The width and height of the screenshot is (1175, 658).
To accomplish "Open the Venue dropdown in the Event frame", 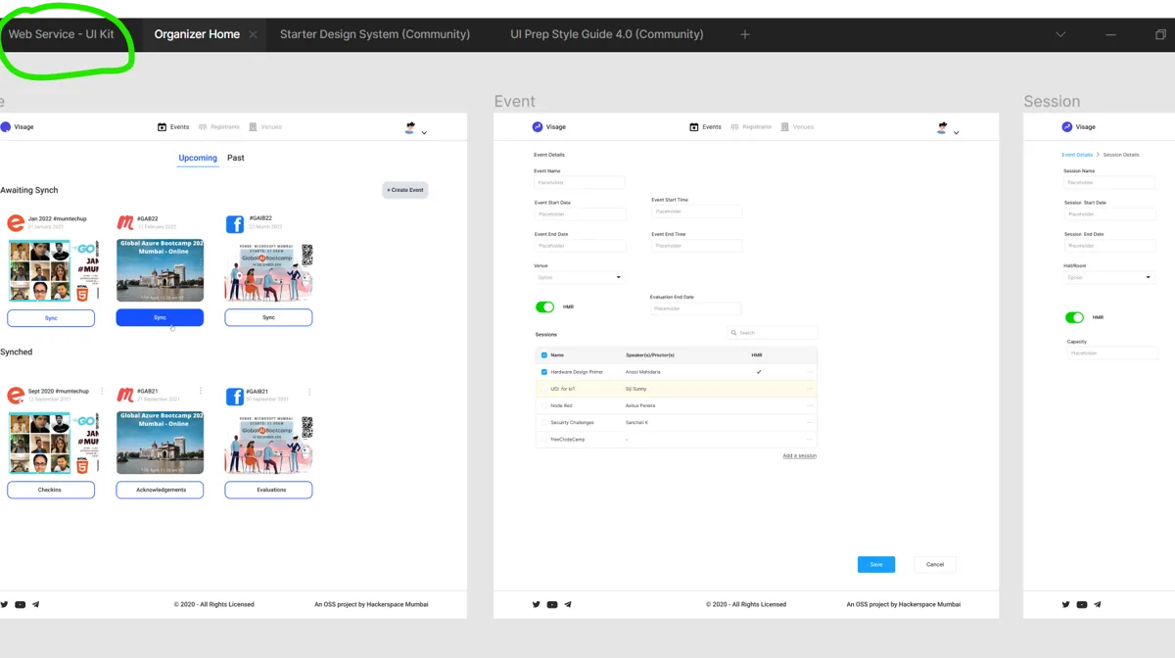I will 580,277.
